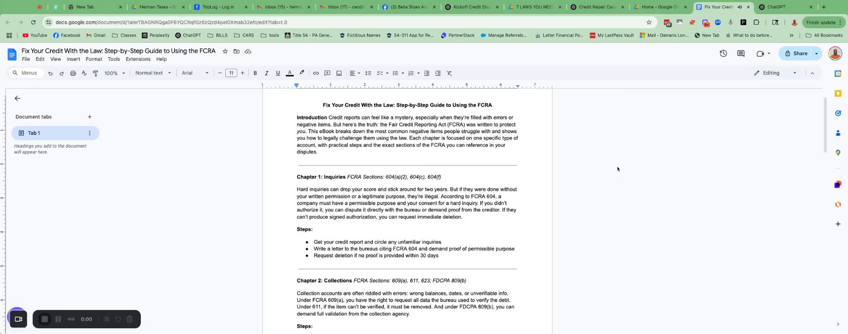Open Tab 1 options menu

(90, 133)
